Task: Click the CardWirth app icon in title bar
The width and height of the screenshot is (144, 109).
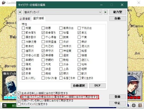Action: coord(4,3)
